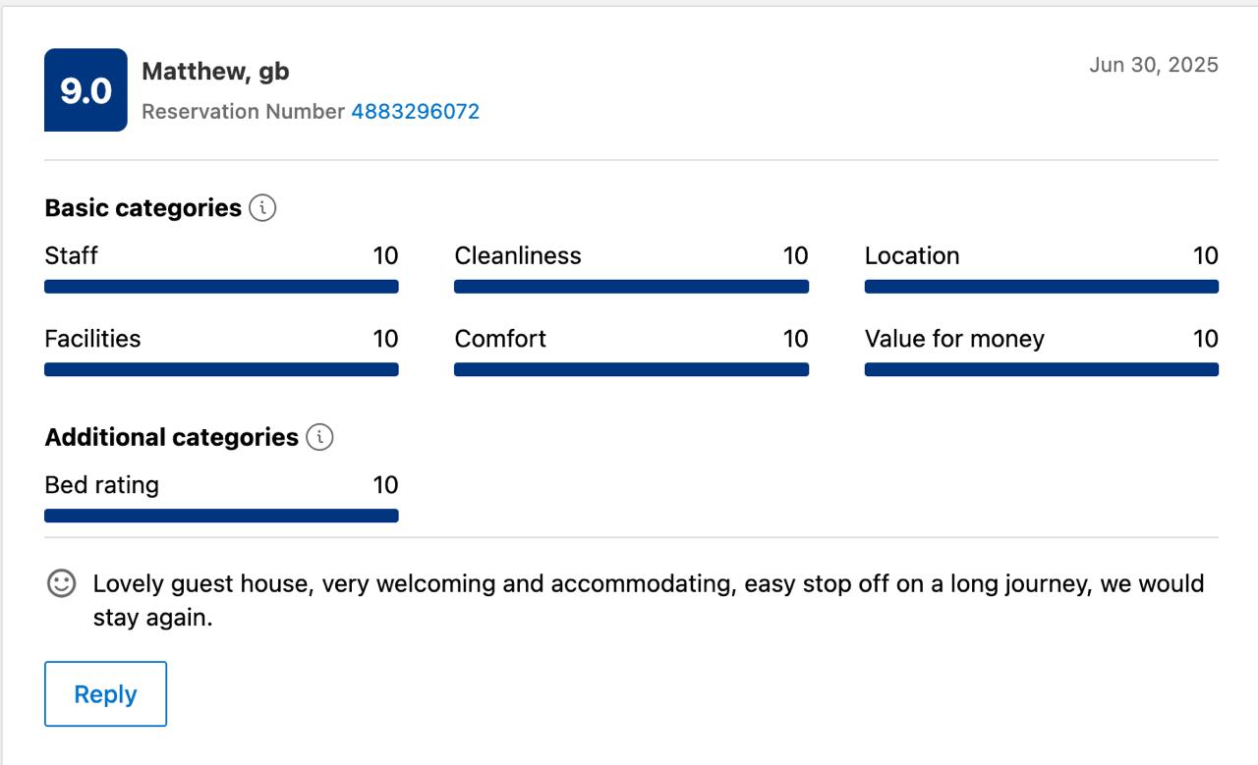Click the Bed rating label

pos(101,485)
